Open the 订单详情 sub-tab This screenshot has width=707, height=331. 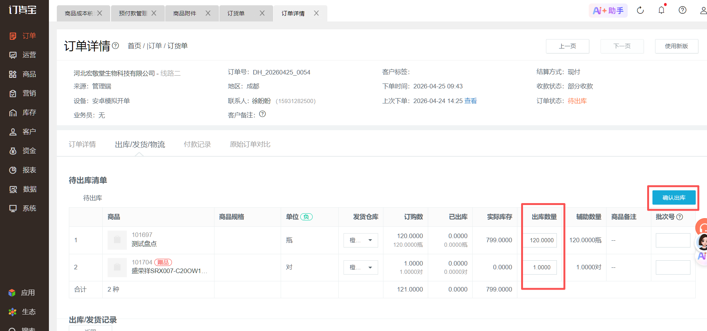point(82,144)
